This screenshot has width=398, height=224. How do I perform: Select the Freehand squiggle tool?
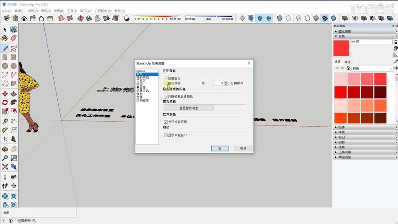[13, 48]
